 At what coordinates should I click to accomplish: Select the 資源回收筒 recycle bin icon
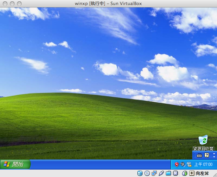coord(203,143)
